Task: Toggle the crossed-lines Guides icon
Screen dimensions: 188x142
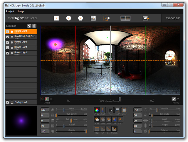Action: pos(51,99)
